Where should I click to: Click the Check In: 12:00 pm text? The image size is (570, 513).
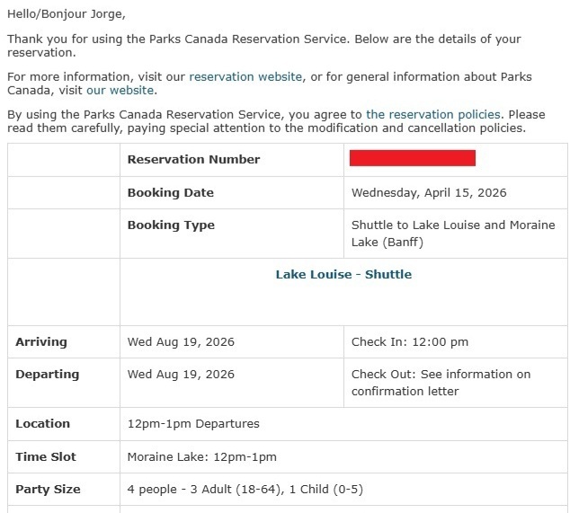410,342
